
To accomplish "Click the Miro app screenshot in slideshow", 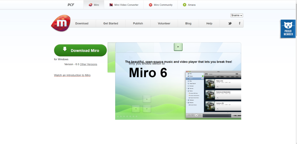I will [213, 94].
